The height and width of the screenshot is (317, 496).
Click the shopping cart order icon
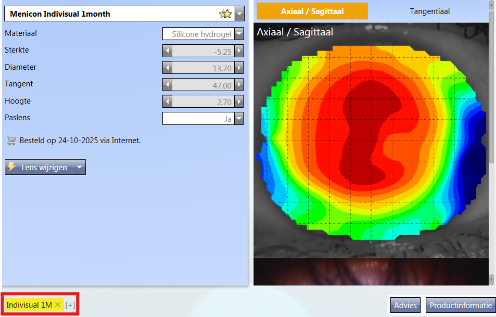click(10, 141)
